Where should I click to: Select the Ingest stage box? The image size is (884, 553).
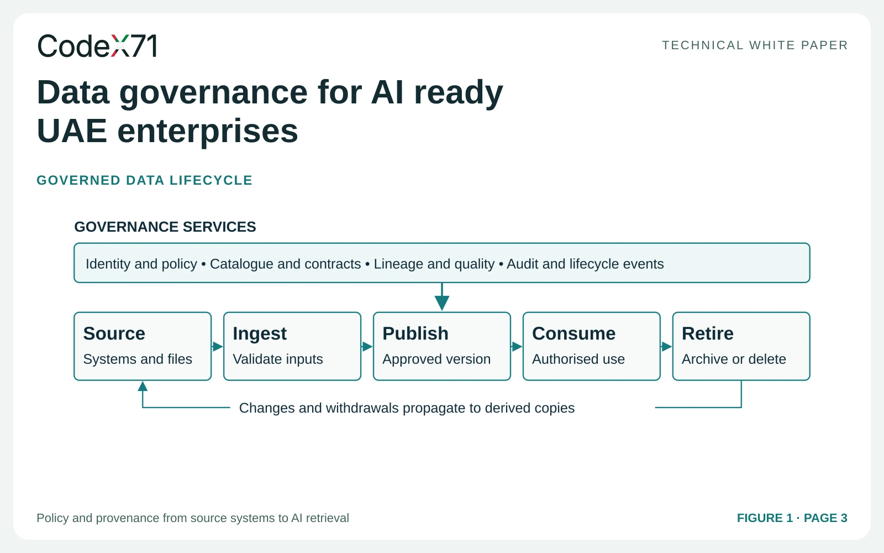[292, 346]
